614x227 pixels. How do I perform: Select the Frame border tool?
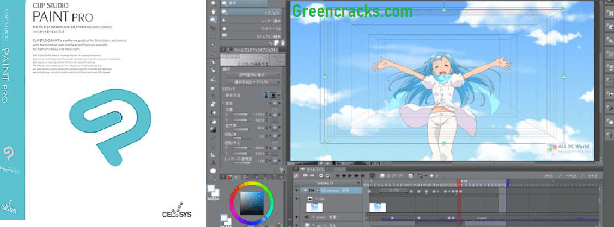point(213,146)
